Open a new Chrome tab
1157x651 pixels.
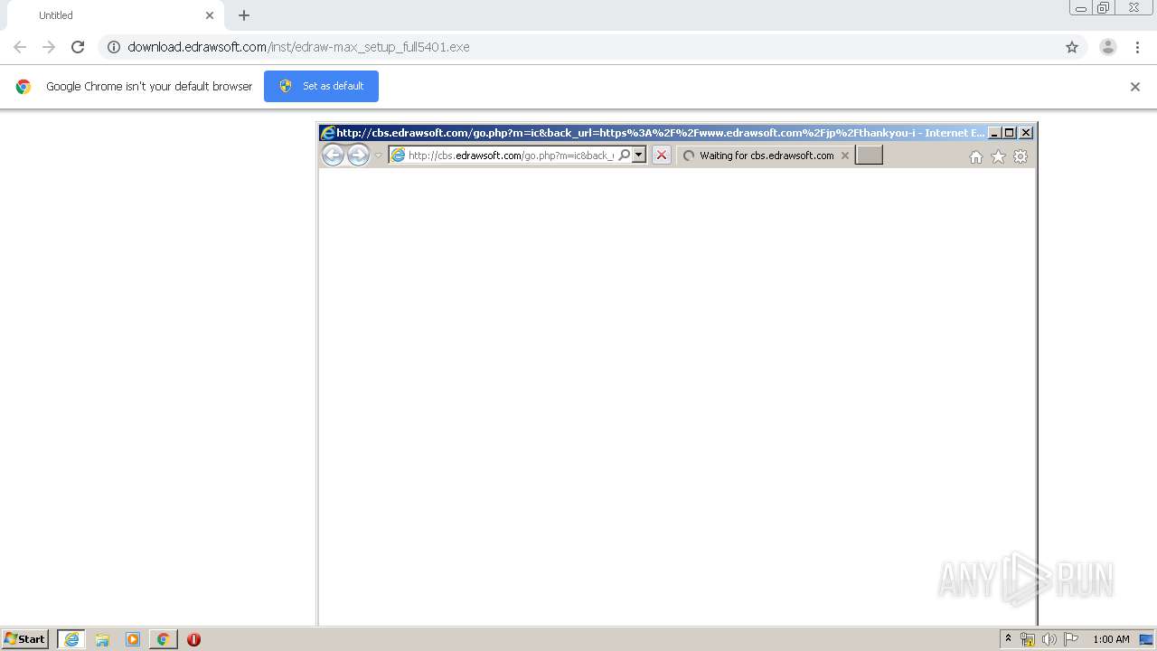click(x=244, y=15)
